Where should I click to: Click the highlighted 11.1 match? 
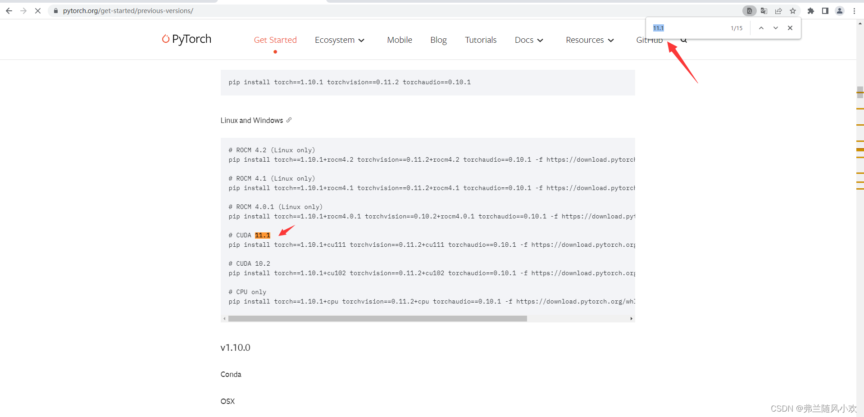263,235
